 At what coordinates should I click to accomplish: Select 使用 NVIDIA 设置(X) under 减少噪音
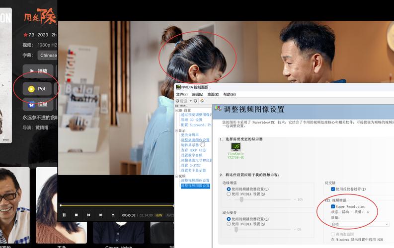pyautogui.click(x=229, y=224)
